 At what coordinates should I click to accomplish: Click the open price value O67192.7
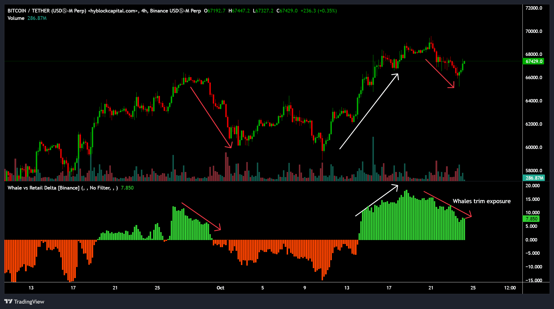215,11
